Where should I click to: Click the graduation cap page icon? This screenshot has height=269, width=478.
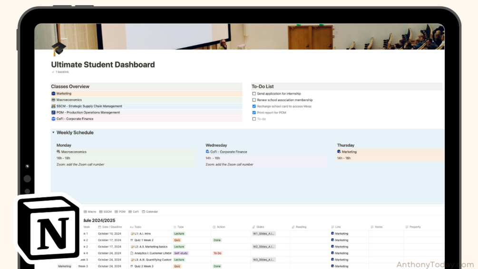[x=59, y=49]
